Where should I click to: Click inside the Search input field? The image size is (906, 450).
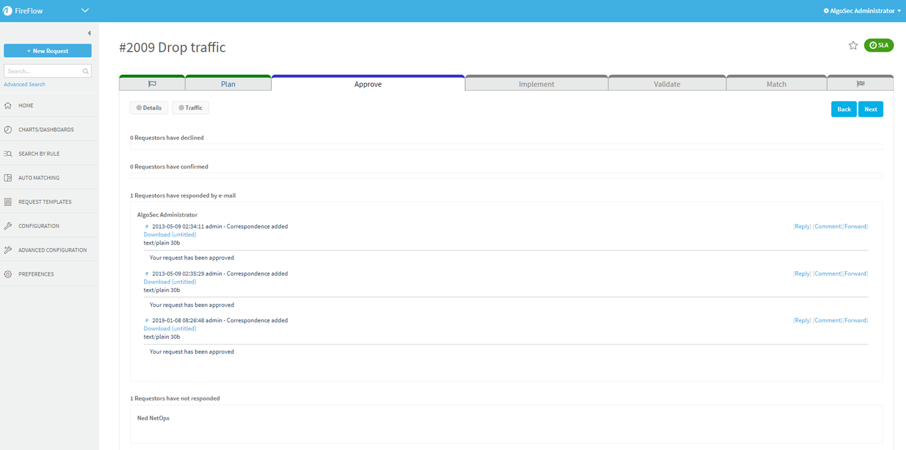click(42, 71)
